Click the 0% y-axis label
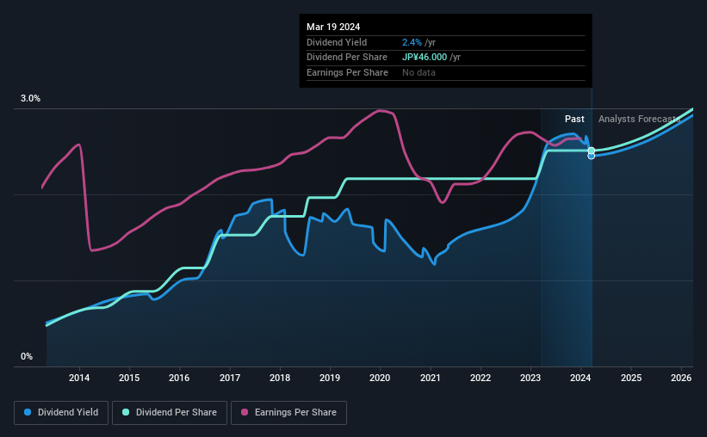The height and width of the screenshot is (437, 707). 27,356
